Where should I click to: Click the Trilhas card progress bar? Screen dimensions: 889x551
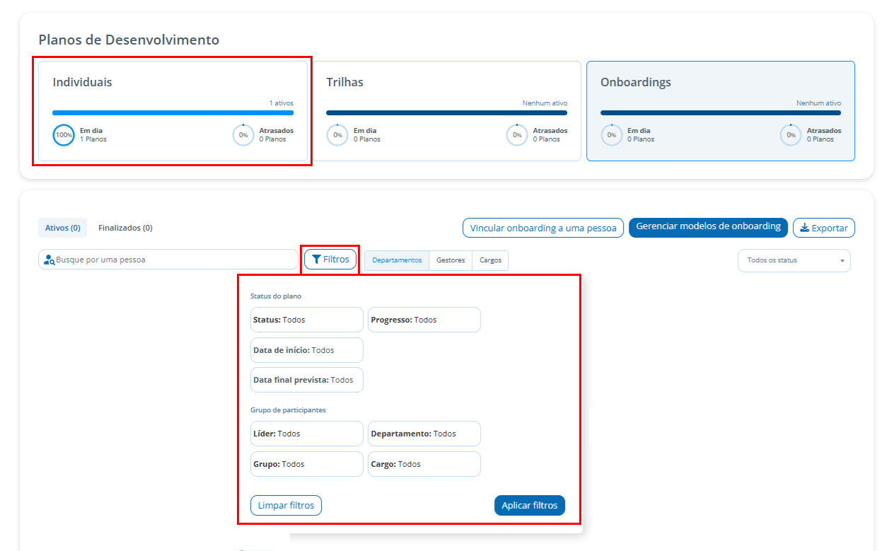coord(446,112)
